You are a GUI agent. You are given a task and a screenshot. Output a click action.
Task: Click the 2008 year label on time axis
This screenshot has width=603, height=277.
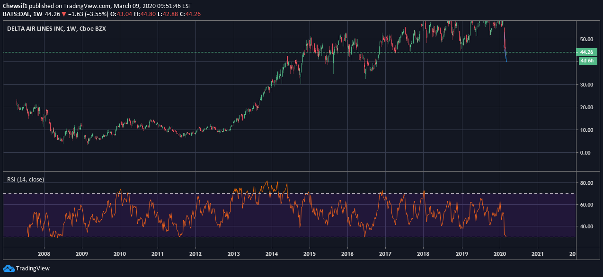click(44, 254)
